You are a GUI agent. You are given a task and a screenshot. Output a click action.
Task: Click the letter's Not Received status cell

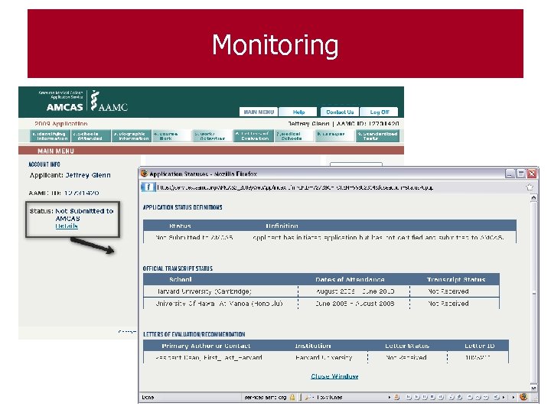coord(406,357)
